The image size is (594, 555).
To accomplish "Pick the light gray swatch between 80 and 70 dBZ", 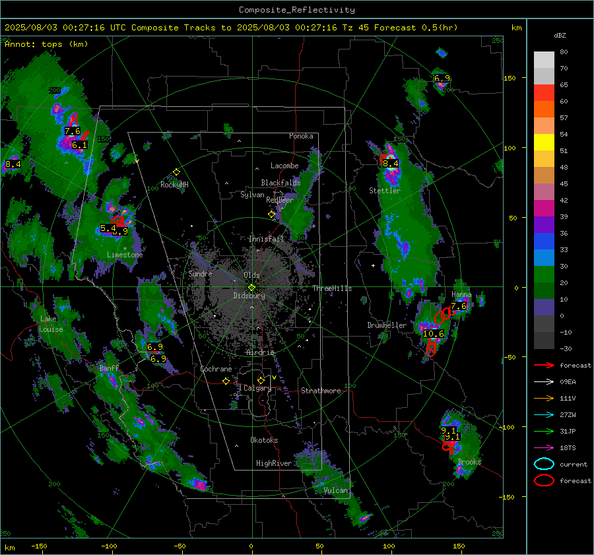I will (x=544, y=60).
